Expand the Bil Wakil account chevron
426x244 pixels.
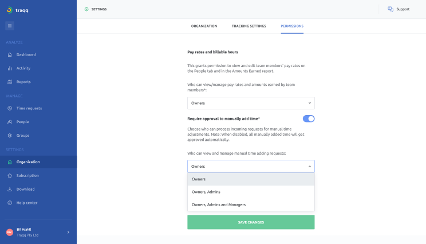click(68, 233)
